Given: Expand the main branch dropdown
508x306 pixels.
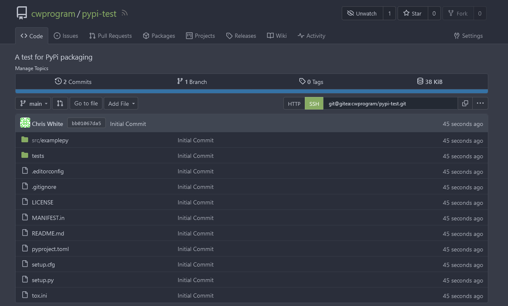Looking at the screenshot, I should click(33, 103).
